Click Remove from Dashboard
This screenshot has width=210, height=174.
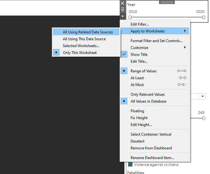coord(151,148)
